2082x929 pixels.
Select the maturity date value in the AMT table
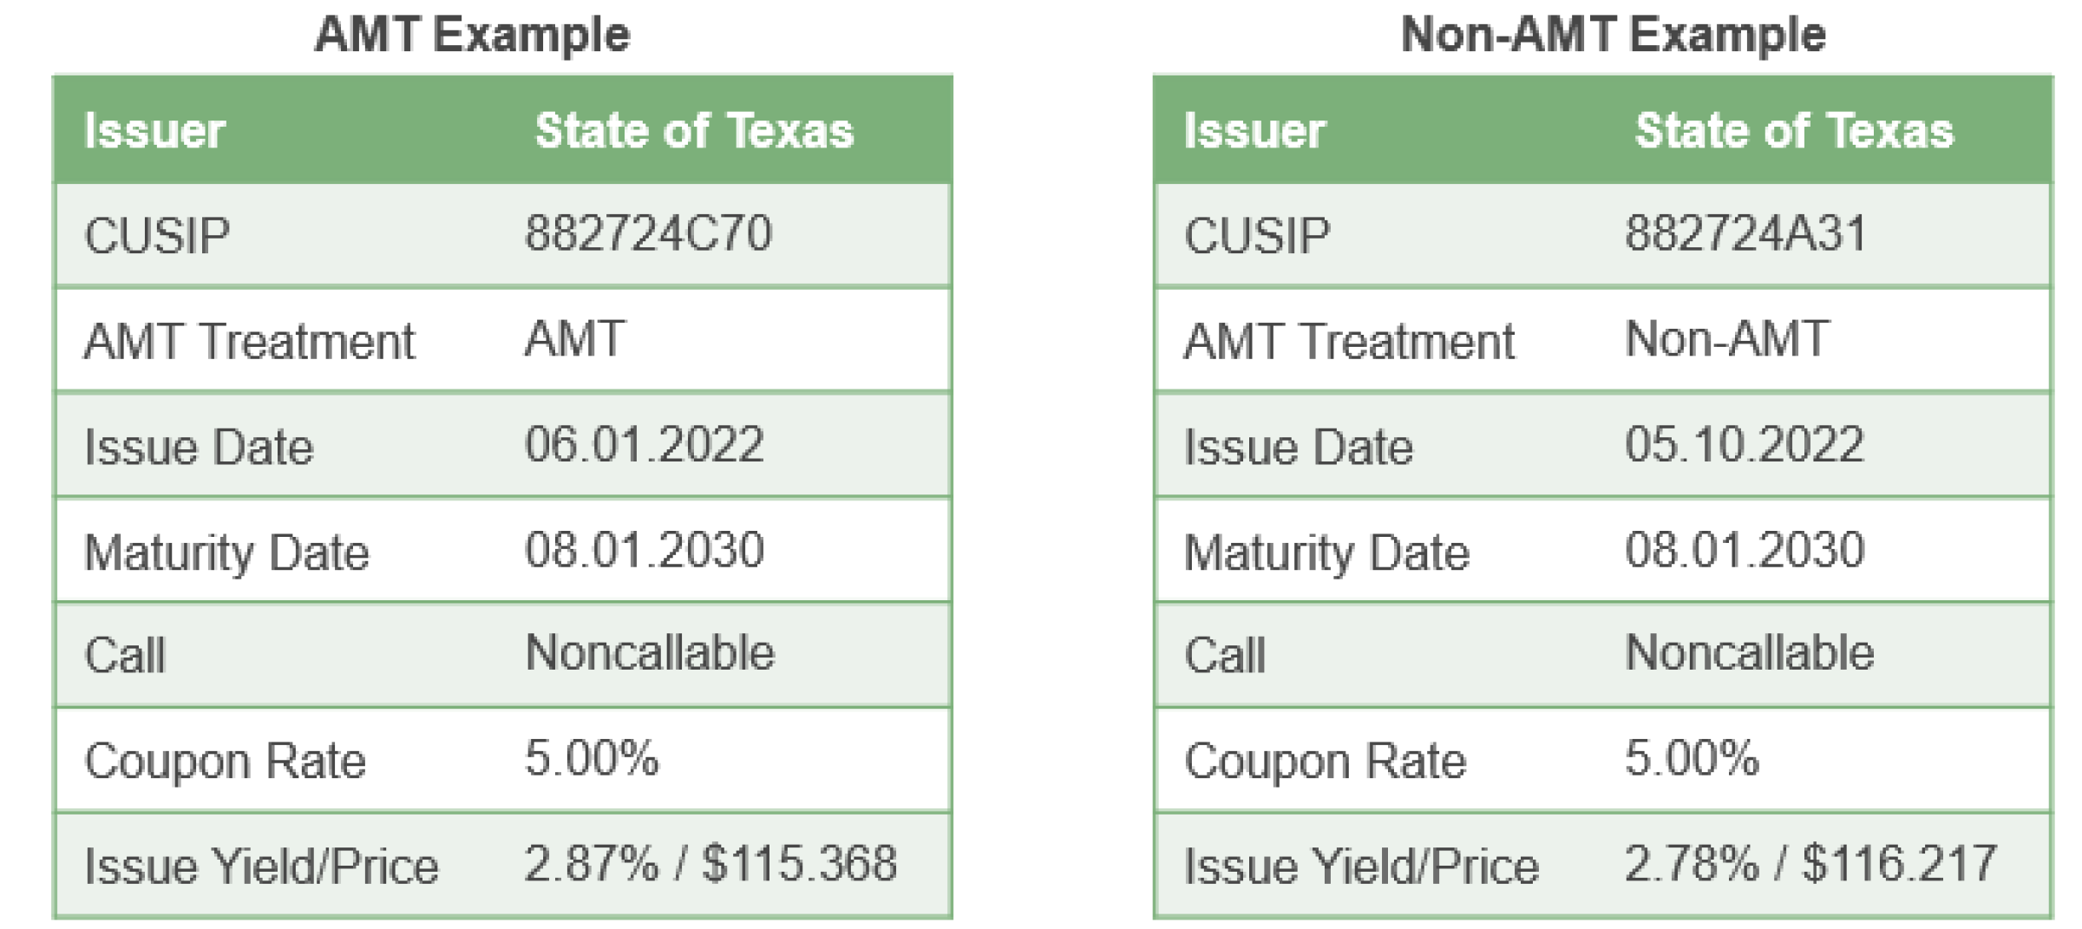pos(644,550)
